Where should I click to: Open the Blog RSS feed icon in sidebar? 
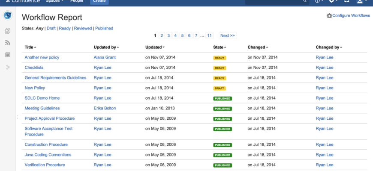click(8, 43)
